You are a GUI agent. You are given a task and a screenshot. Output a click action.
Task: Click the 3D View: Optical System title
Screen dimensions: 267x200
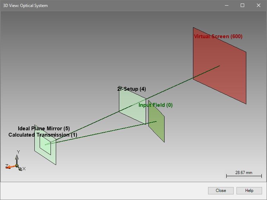pos(25,6)
